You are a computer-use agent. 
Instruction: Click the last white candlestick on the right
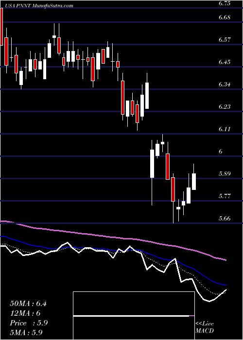194,182
